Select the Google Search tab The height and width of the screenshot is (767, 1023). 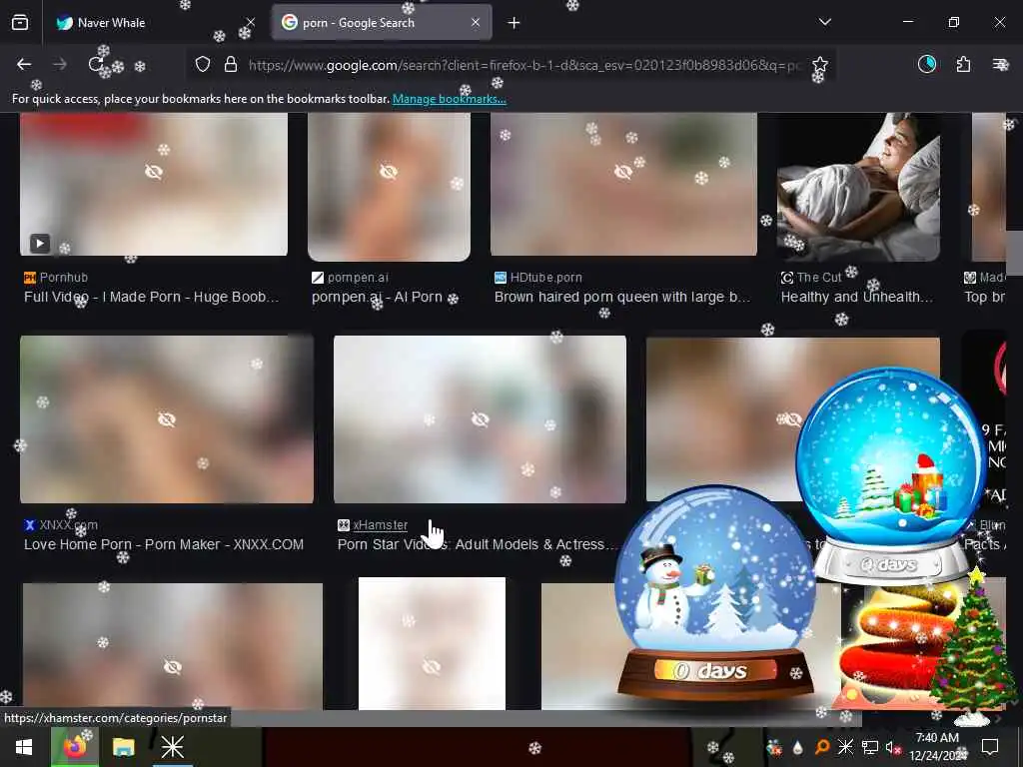pyautogui.click(x=382, y=23)
